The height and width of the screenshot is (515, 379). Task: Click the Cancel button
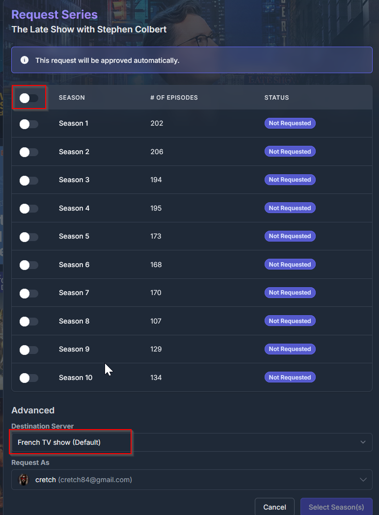tap(274, 507)
